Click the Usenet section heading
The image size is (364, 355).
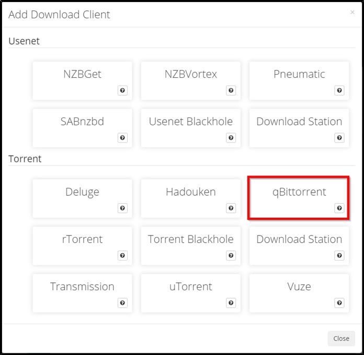(x=24, y=41)
